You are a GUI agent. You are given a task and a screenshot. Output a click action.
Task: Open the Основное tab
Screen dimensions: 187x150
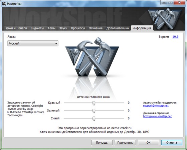click(x=96, y=28)
